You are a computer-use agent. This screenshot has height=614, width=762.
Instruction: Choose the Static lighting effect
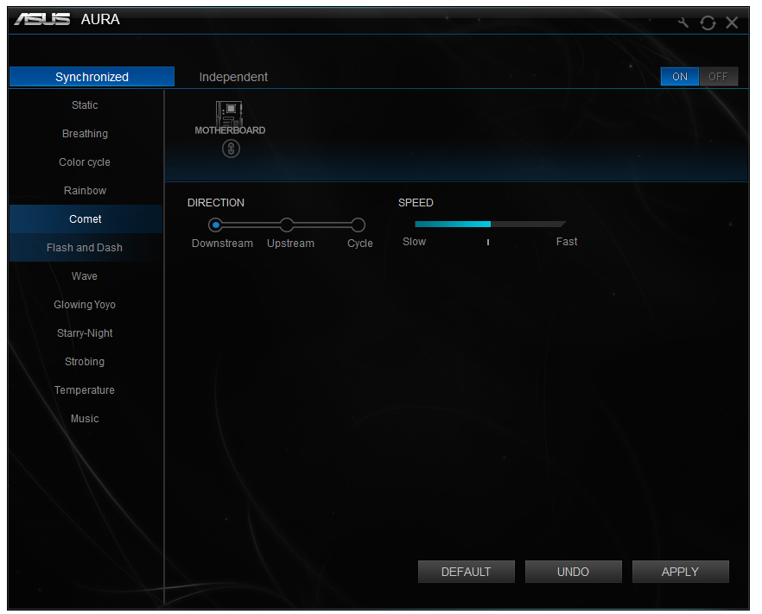[x=85, y=105]
